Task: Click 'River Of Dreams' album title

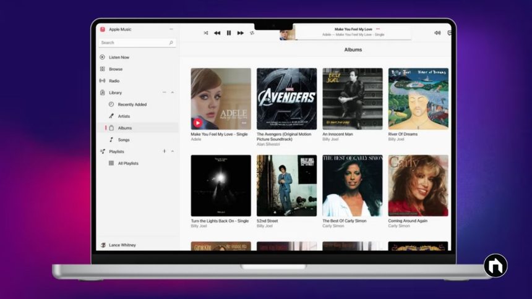Action: pyautogui.click(x=403, y=134)
